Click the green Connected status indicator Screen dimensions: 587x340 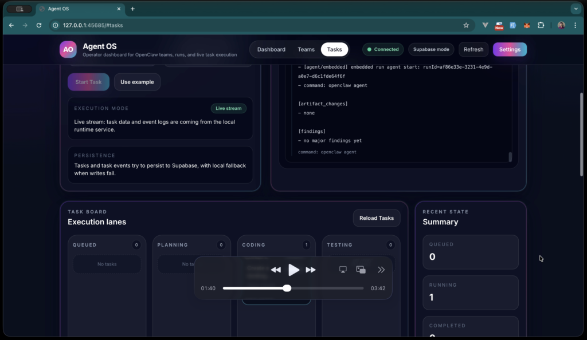pyautogui.click(x=382, y=49)
